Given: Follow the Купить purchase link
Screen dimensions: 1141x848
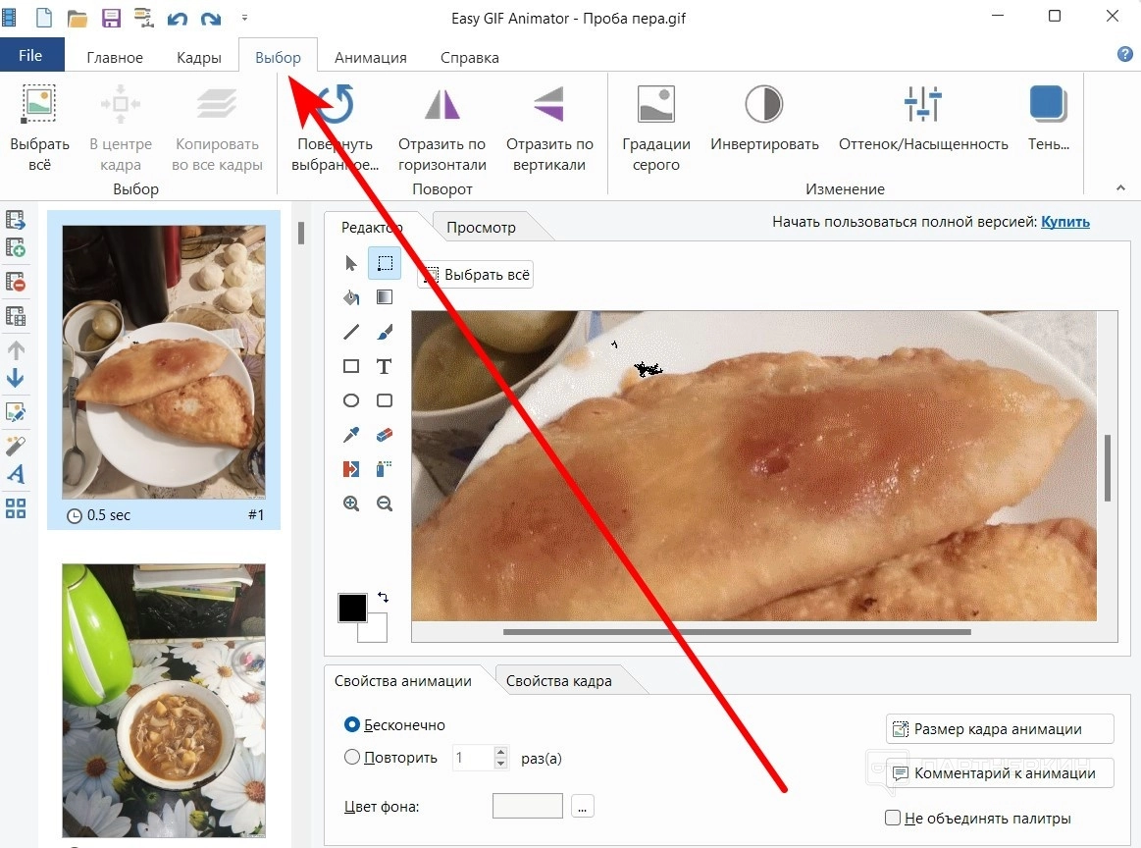Looking at the screenshot, I should 1065,222.
